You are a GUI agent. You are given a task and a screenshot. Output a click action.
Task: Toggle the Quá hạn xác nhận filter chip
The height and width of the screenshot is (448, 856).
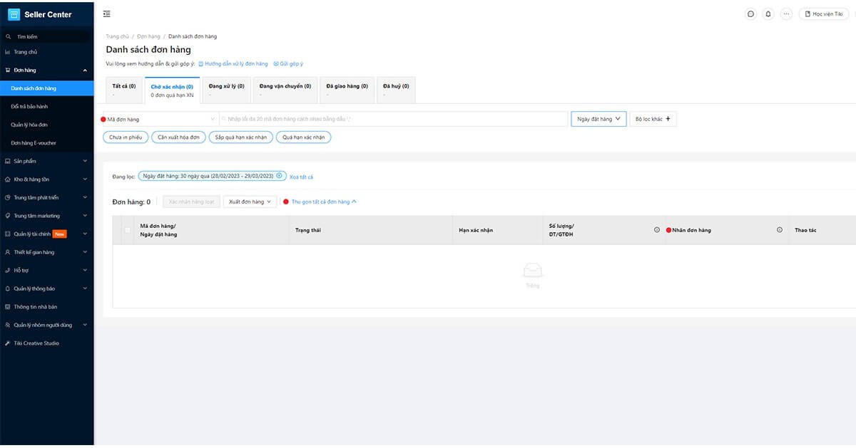click(x=304, y=137)
